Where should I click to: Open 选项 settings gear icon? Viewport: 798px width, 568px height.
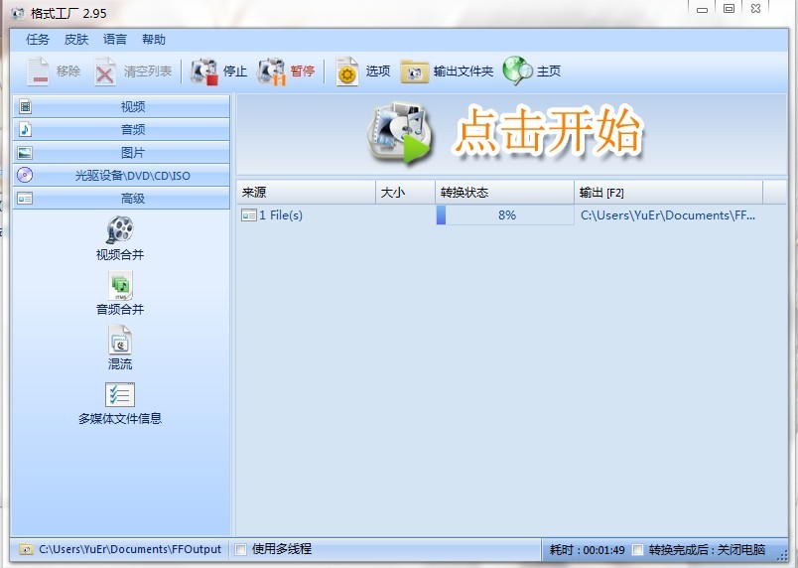tap(347, 71)
